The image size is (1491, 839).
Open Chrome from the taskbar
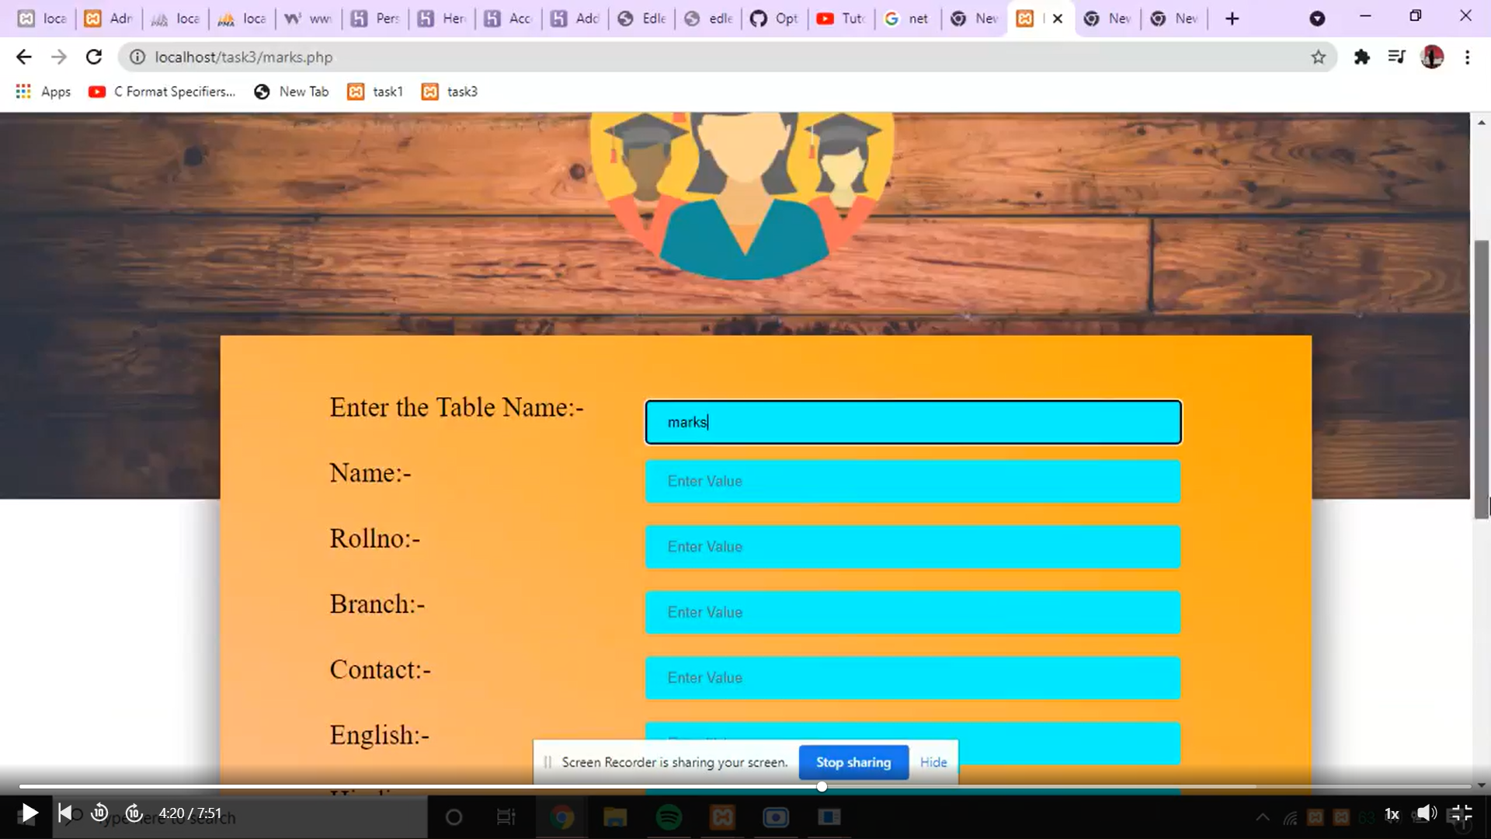562,817
